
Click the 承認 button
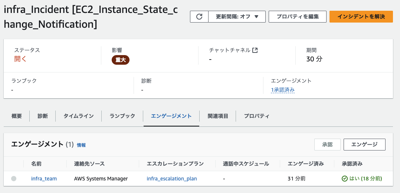point(327,145)
